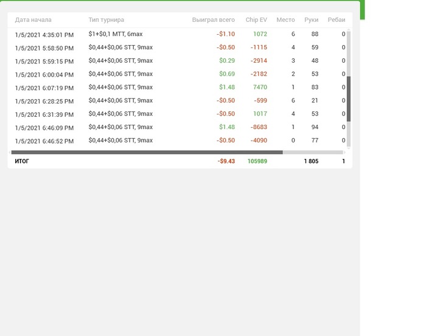
Task: Click the 48 hands cell
Action: point(315,61)
